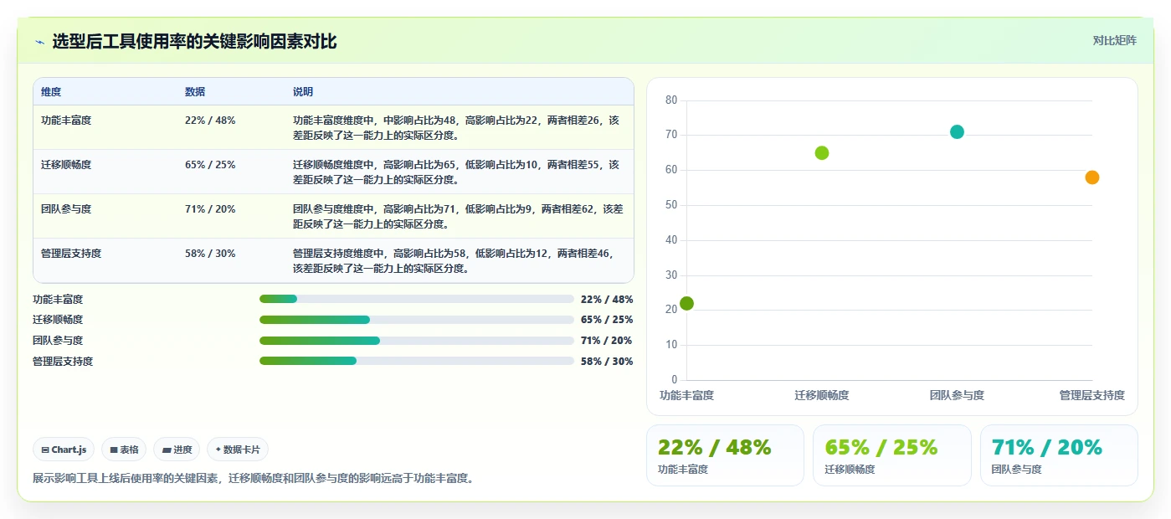The image size is (1171, 519).
Task: Select the 表格 tag chip
Action: 124,450
